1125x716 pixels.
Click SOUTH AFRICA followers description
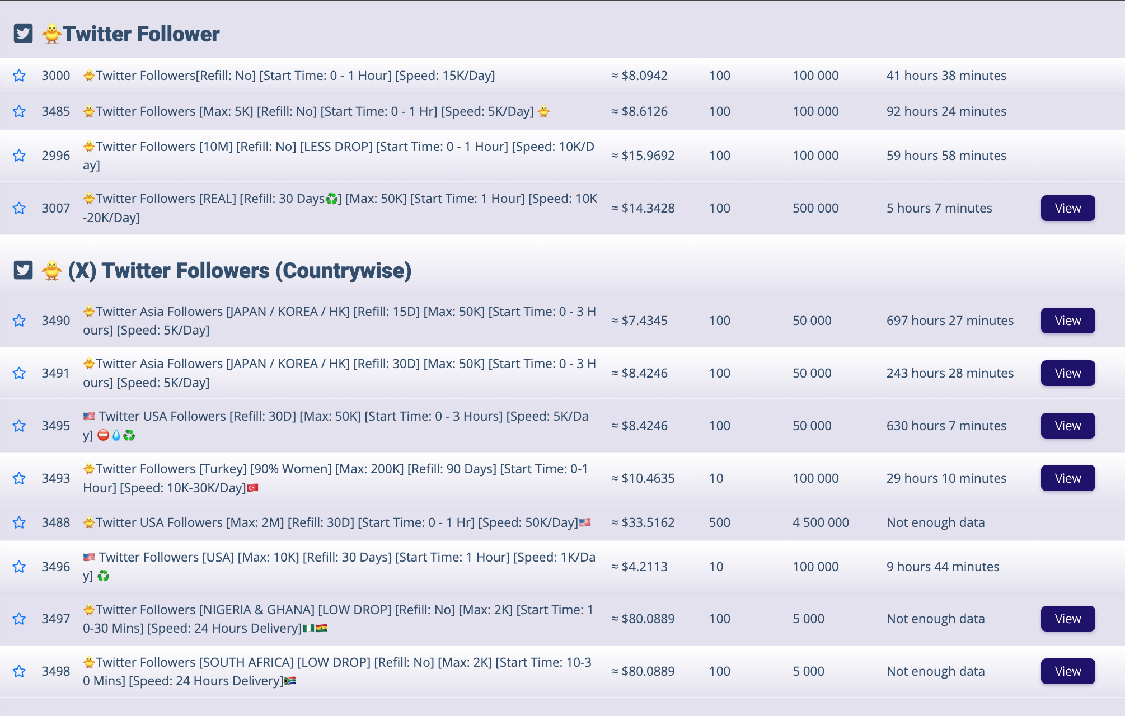(337, 671)
